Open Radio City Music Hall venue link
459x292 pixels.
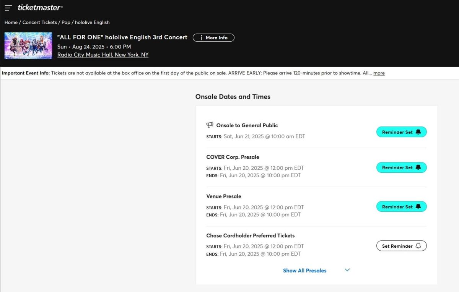(x=103, y=55)
